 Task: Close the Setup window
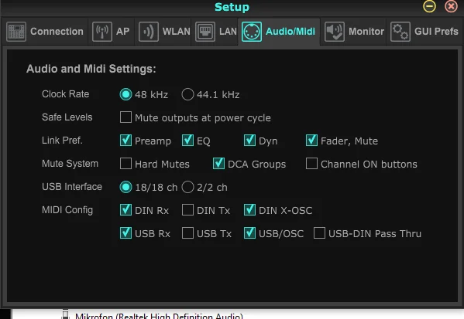click(451, 6)
